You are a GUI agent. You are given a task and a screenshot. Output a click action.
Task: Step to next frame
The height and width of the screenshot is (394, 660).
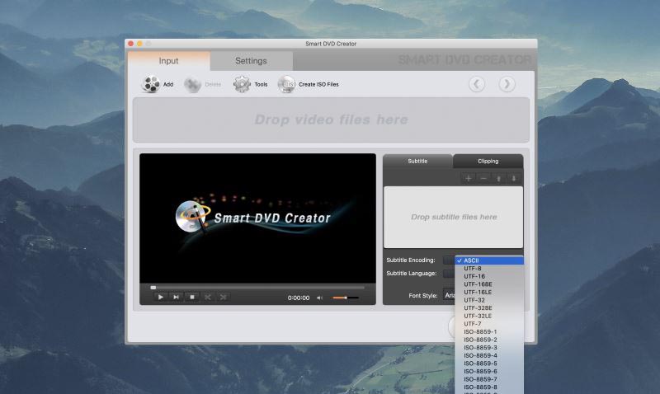[x=176, y=297]
